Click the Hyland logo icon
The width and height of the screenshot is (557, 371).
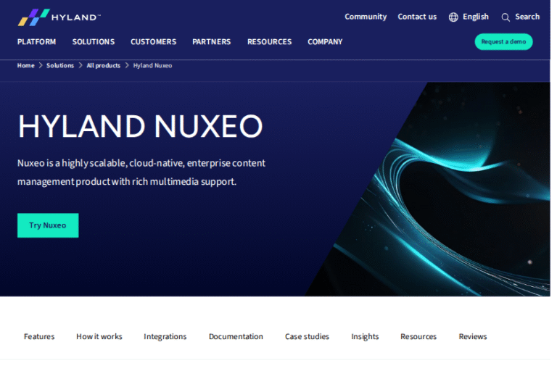pos(33,17)
